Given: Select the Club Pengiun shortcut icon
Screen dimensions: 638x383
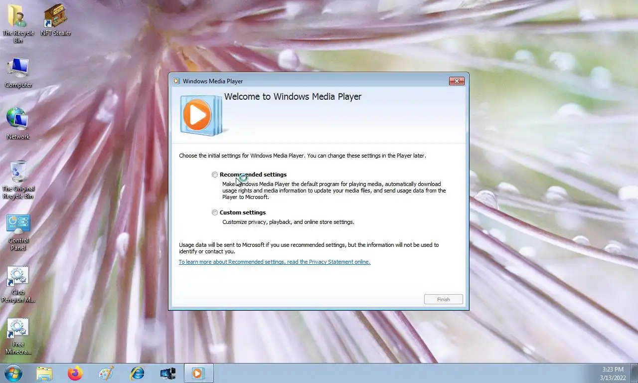Looking at the screenshot, I should point(18,284).
